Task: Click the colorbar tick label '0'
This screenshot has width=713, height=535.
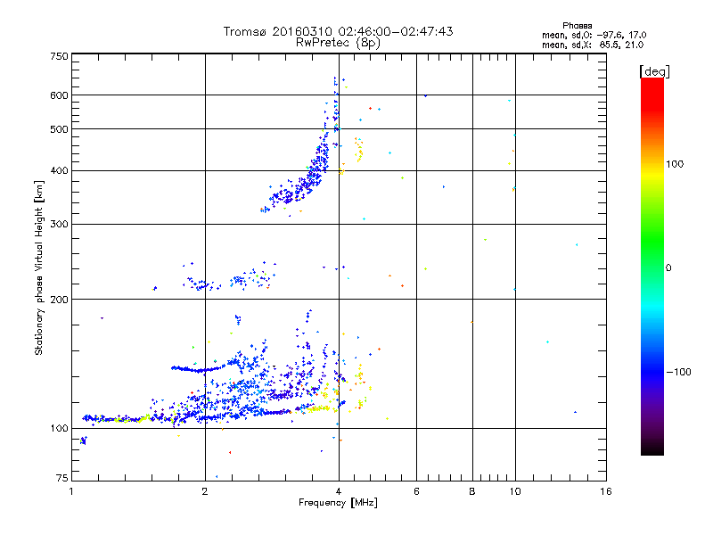Action: coord(668,268)
